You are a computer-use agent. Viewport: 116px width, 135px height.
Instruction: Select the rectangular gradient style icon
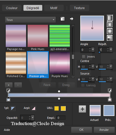[x=110, y=24]
